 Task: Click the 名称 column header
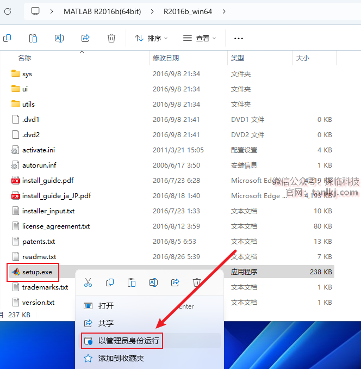coord(24,58)
